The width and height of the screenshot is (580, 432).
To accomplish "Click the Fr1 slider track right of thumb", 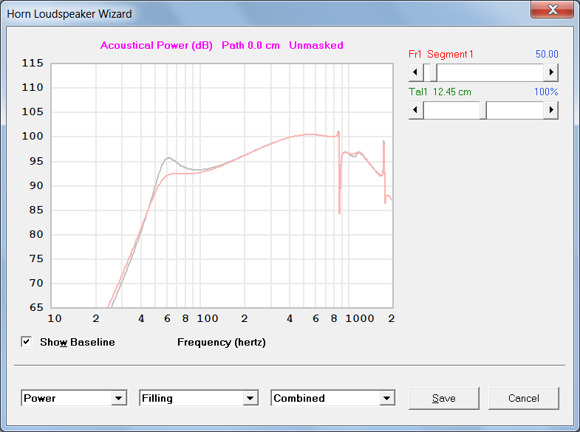I will pos(490,72).
